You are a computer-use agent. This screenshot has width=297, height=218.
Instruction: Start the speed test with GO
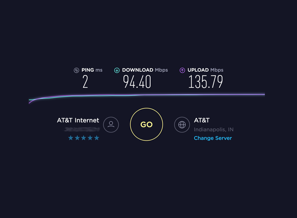(146, 124)
